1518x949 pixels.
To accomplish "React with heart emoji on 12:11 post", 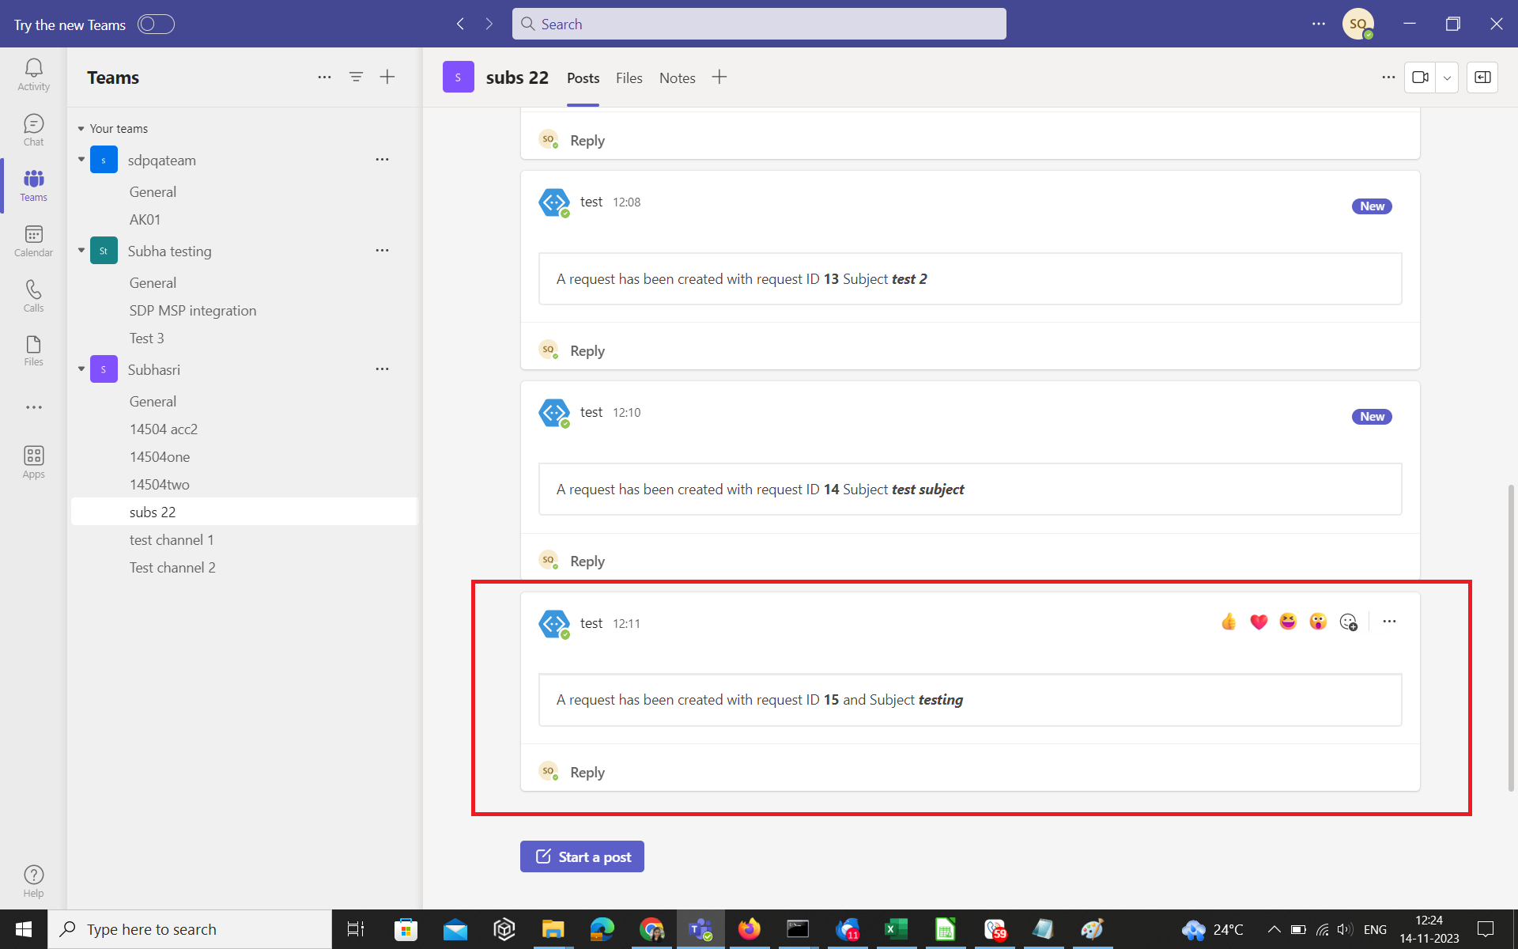I will pos(1259,622).
